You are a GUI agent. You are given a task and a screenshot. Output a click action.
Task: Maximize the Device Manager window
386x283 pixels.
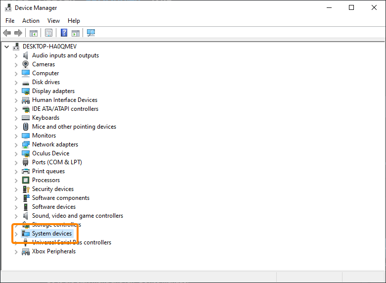click(x=351, y=7)
